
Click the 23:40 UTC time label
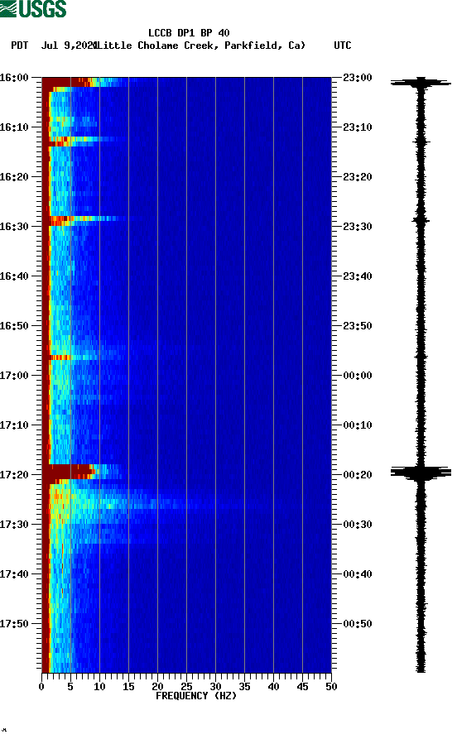[358, 276]
